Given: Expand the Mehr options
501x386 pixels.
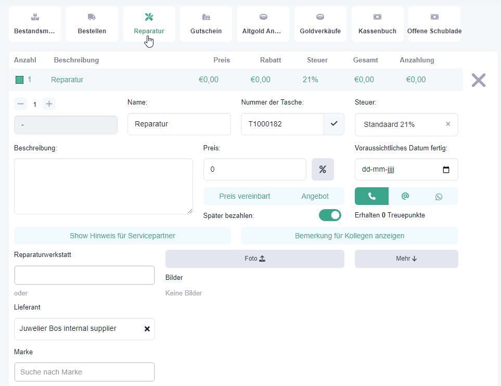Looking at the screenshot, I should click(406, 259).
